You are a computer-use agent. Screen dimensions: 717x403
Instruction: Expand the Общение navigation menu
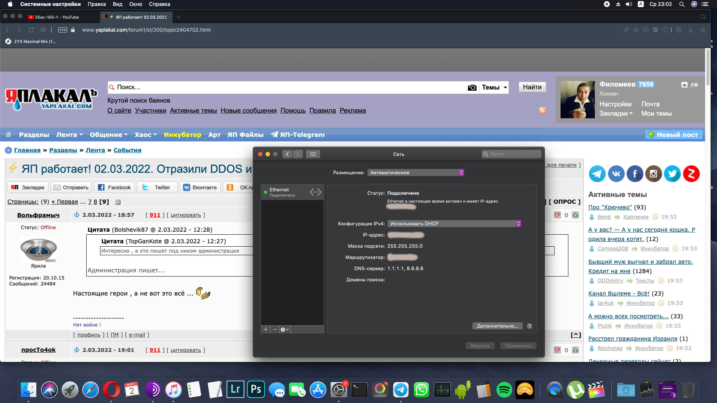point(109,135)
